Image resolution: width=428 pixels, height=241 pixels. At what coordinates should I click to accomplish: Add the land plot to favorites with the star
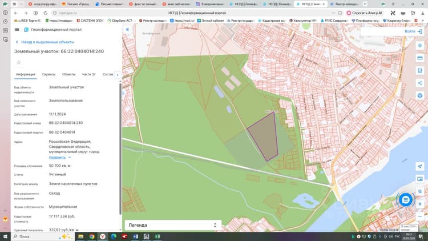click(19, 63)
